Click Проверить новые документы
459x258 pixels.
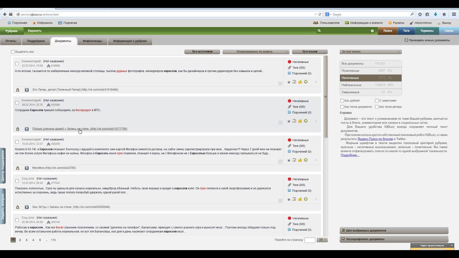(x=427, y=40)
